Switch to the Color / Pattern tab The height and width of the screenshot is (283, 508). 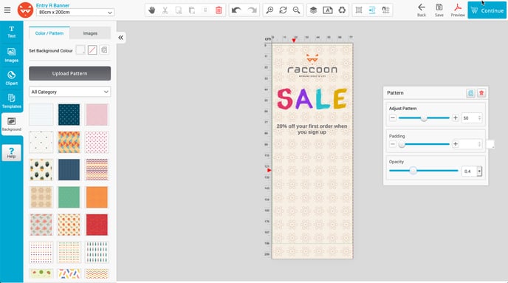tap(49, 33)
